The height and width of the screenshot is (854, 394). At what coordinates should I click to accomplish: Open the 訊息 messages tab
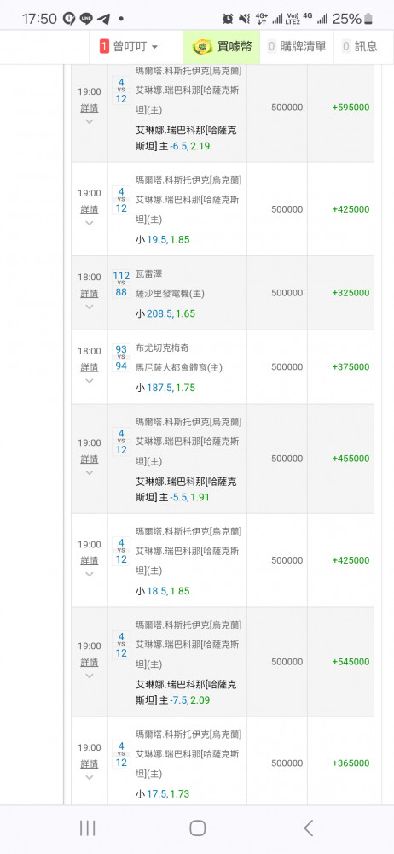pos(360,47)
